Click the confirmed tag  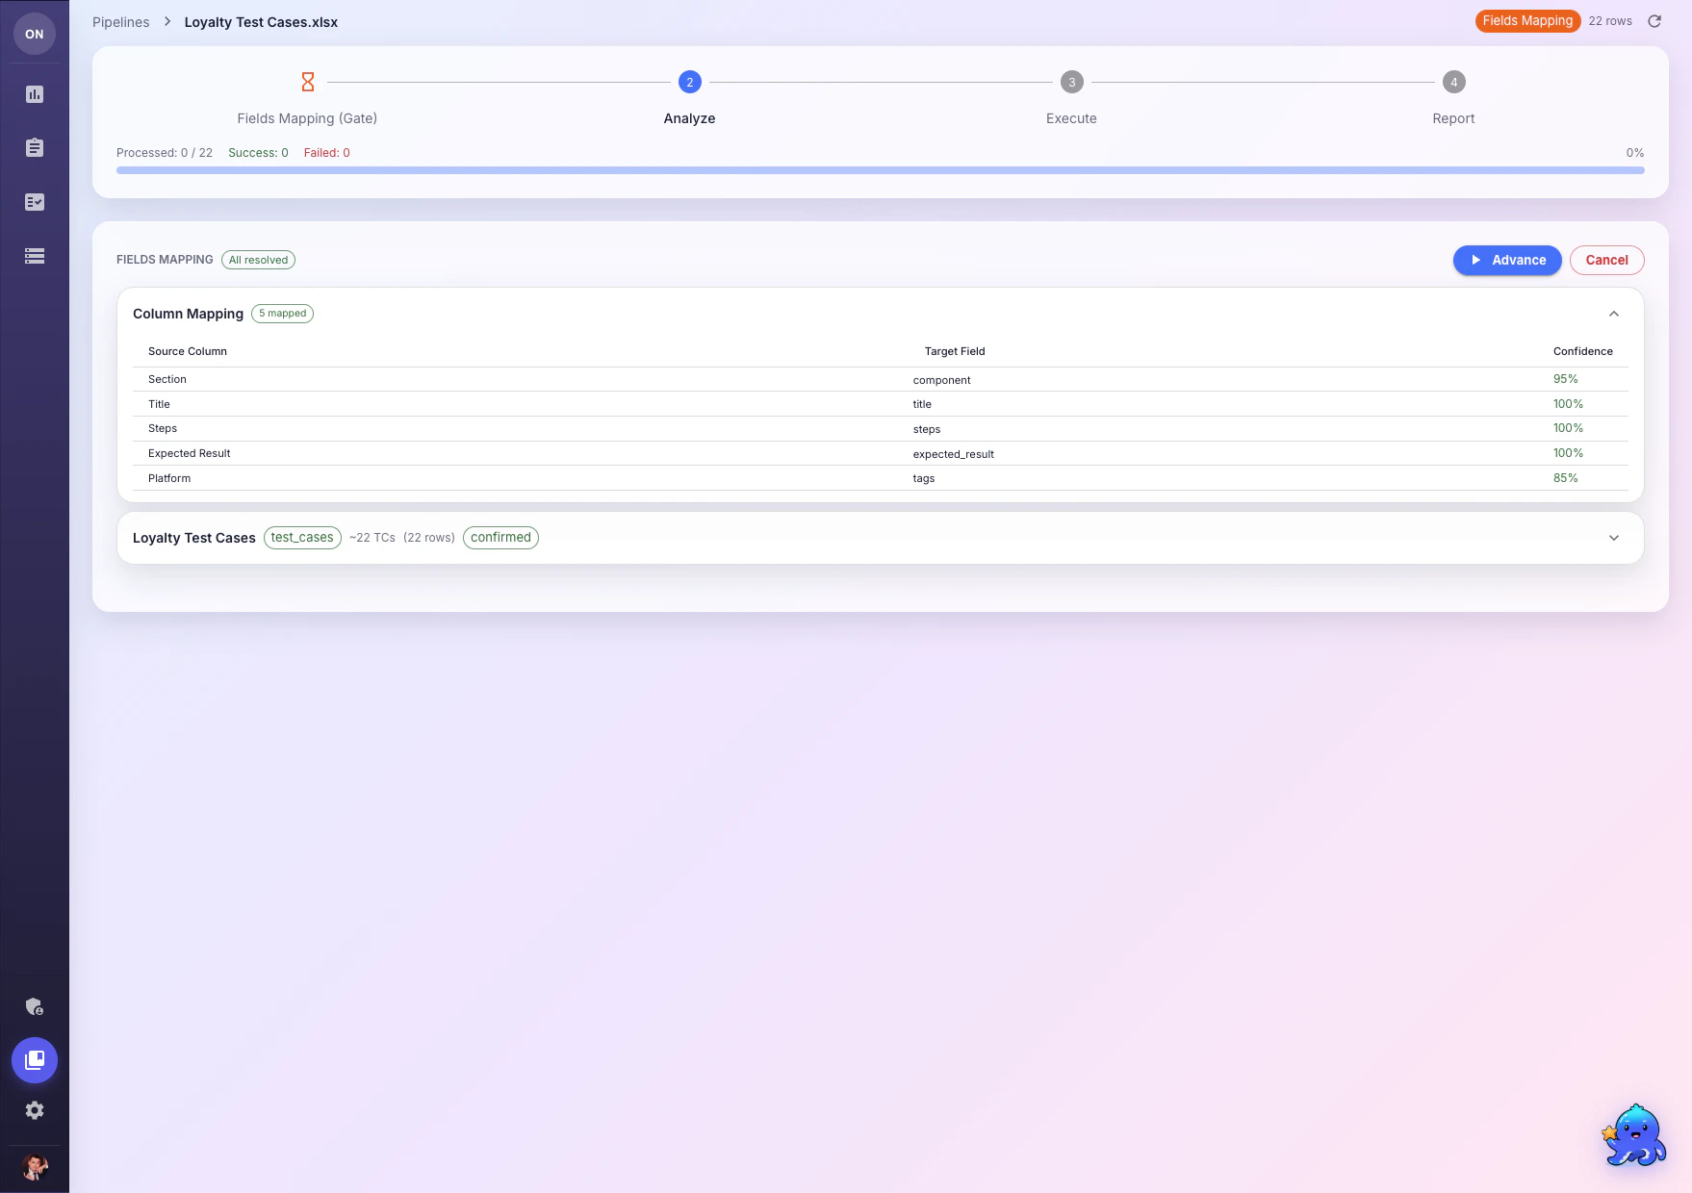pyautogui.click(x=500, y=538)
